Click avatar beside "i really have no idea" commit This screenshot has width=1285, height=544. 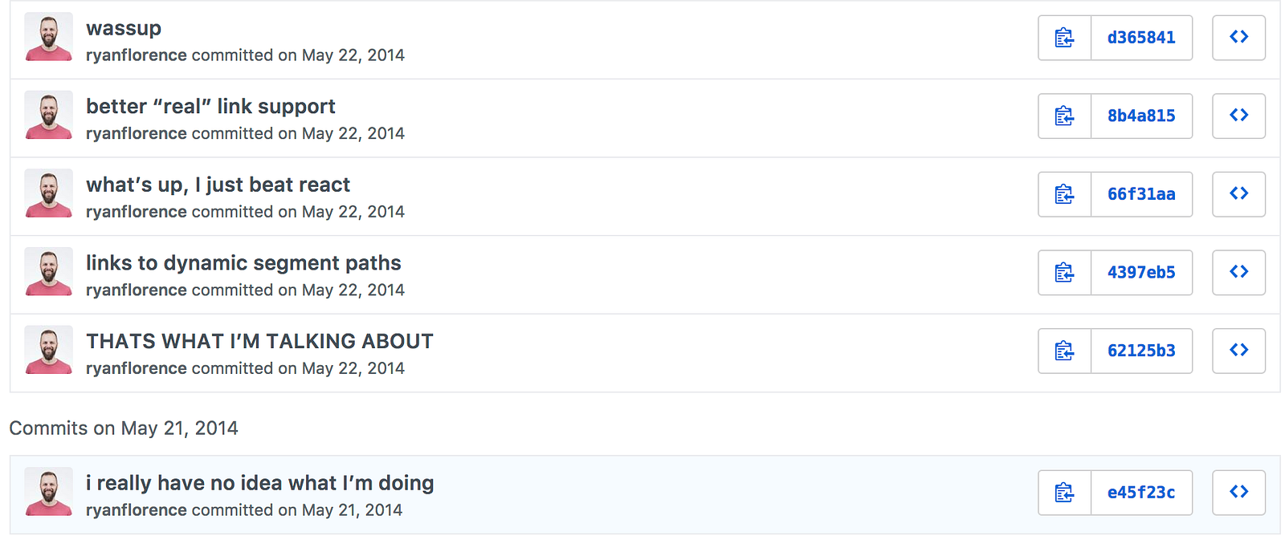(x=49, y=492)
